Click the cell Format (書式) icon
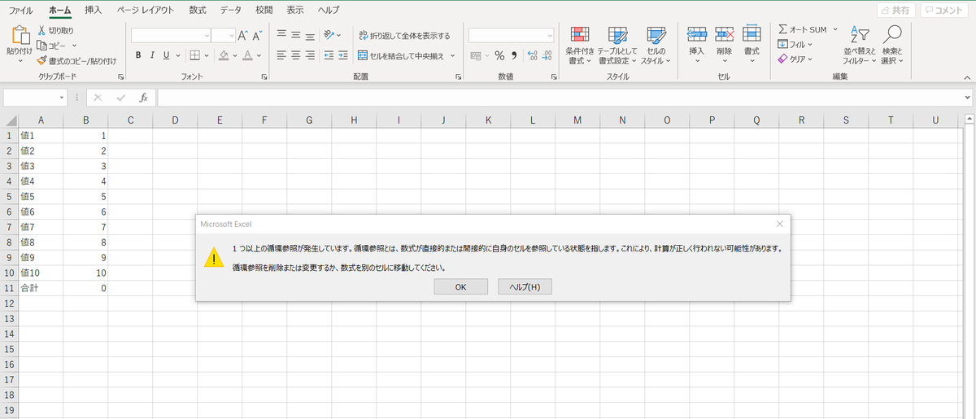Image resolution: width=976 pixels, height=419 pixels. (x=752, y=34)
